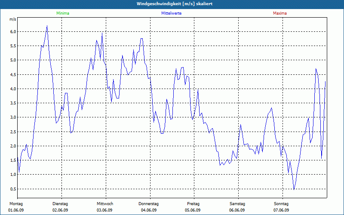Screen dimensions: 344x215
Task: Click the date 01.06.09
Action: 16,210
